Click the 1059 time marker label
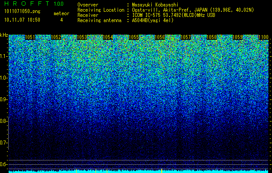The height and width of the screenshot is (173, 272). click(238, 37)
